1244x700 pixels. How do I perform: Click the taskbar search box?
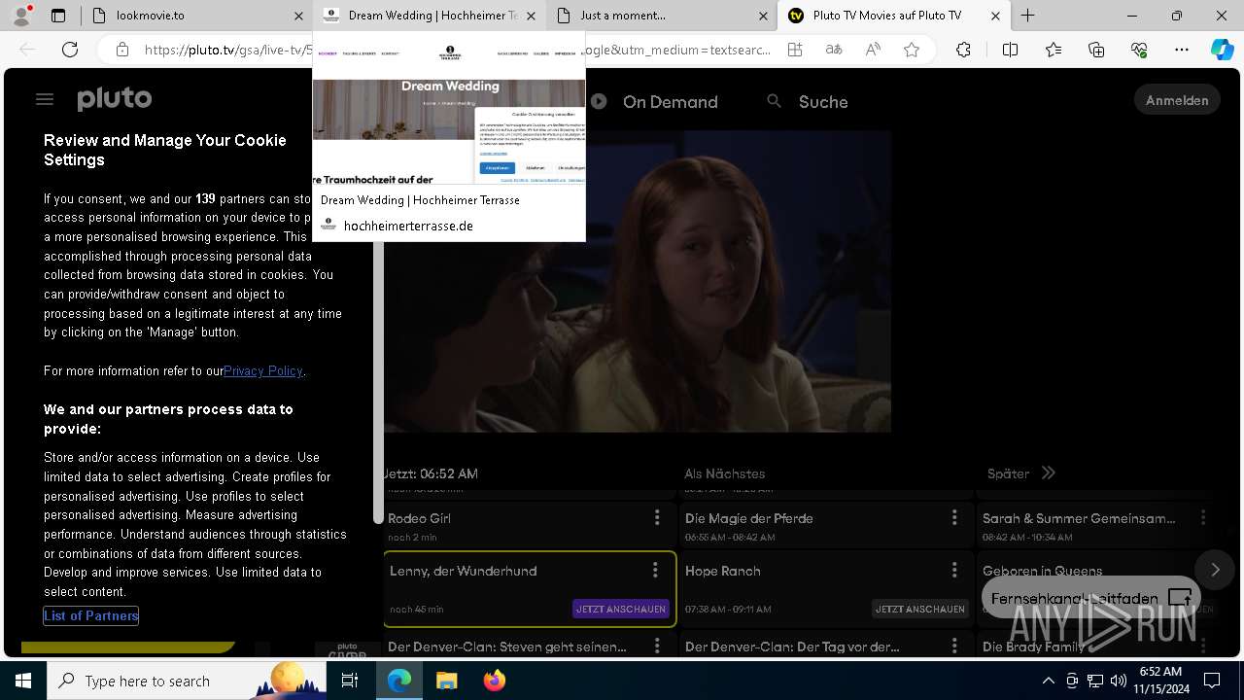[x=187, y=681]
